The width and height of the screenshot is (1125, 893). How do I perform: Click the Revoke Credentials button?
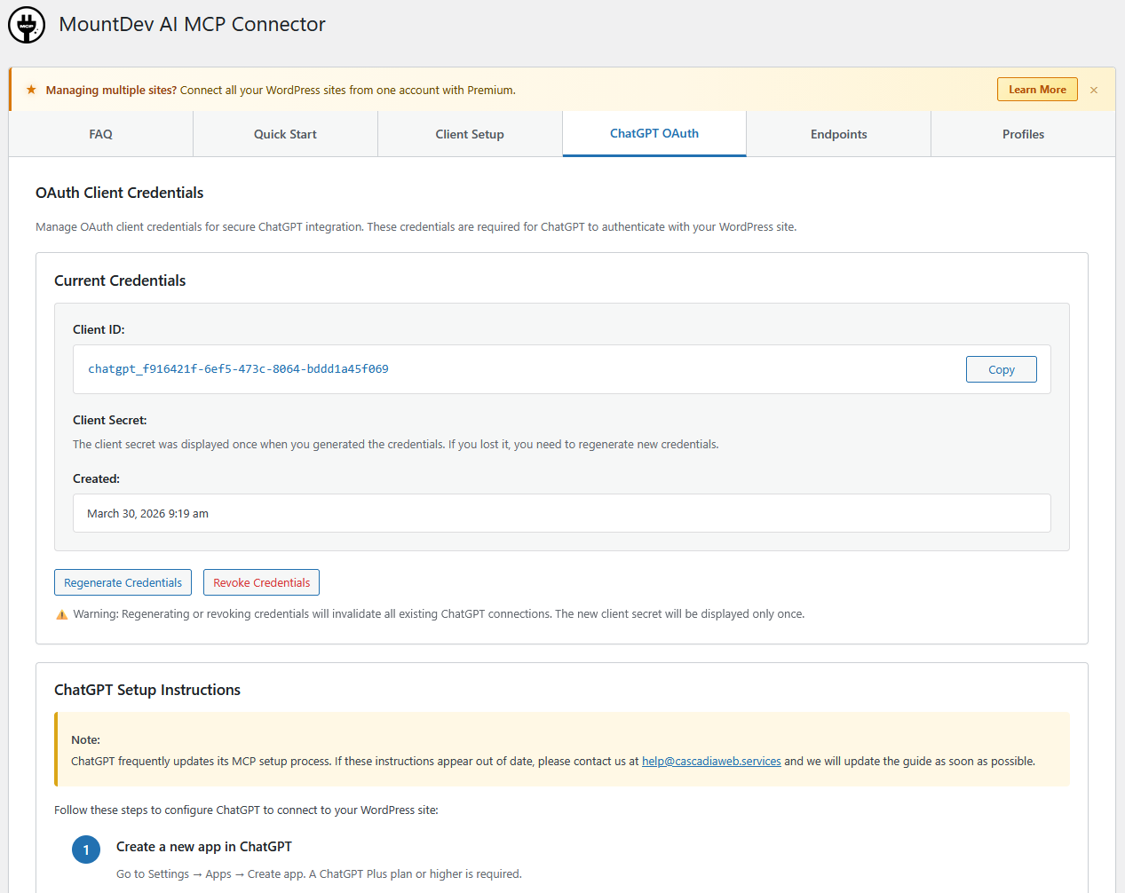[261, 582]
